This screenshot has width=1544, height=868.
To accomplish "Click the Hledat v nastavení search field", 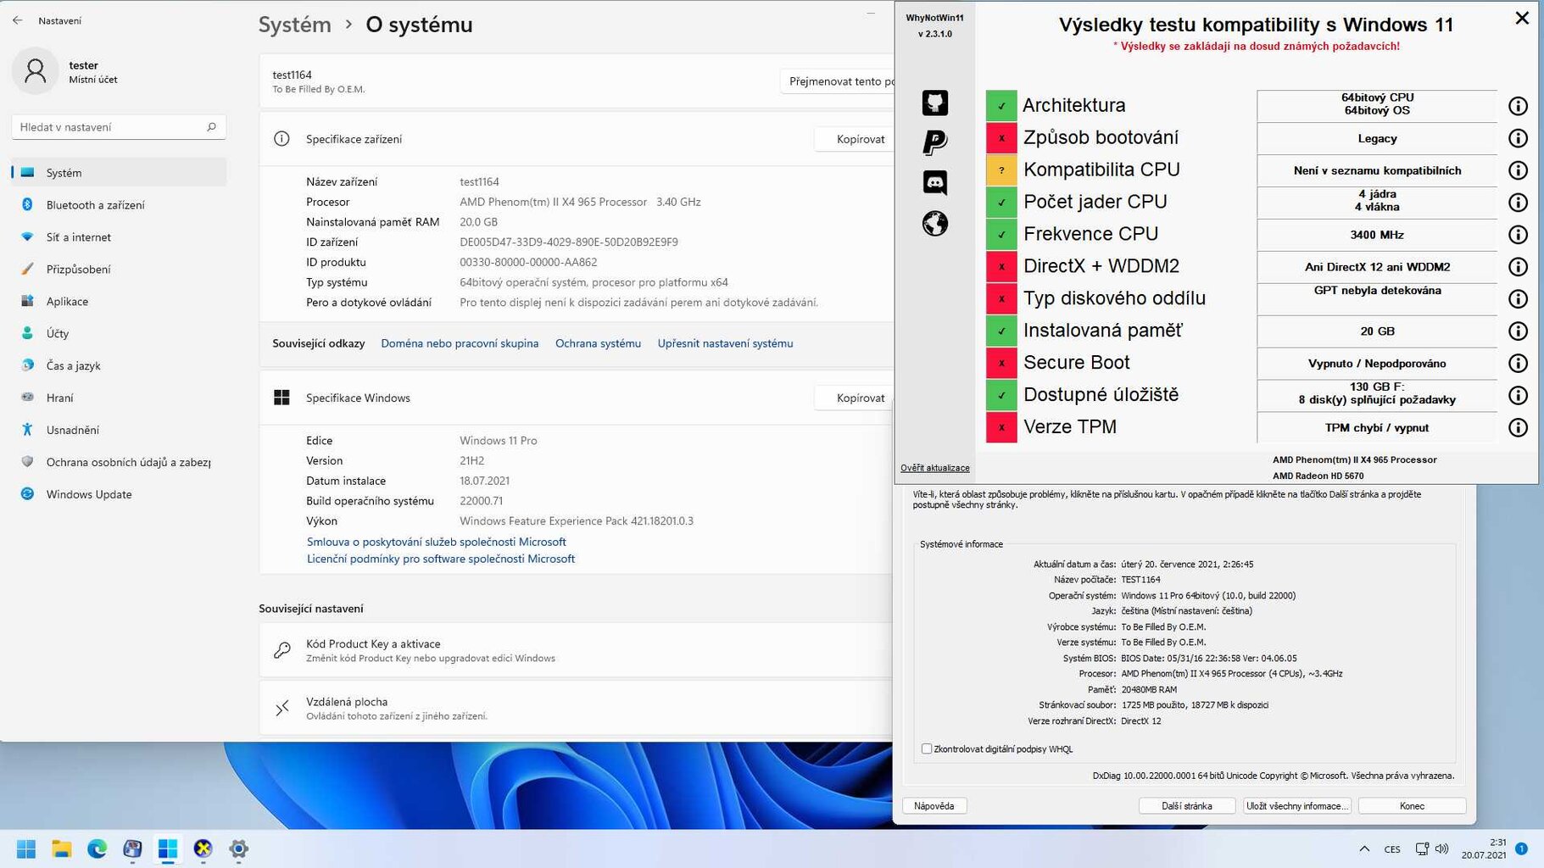I will click(x=110, y=127).
